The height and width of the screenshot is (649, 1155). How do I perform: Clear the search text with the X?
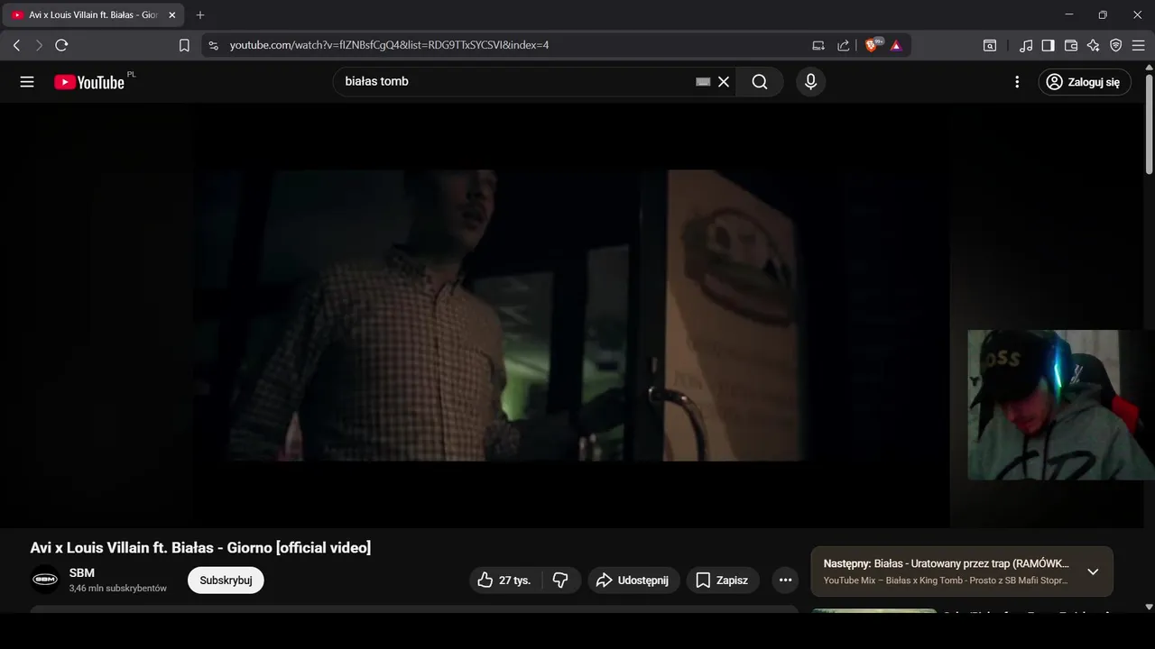(x=724, y=82)
